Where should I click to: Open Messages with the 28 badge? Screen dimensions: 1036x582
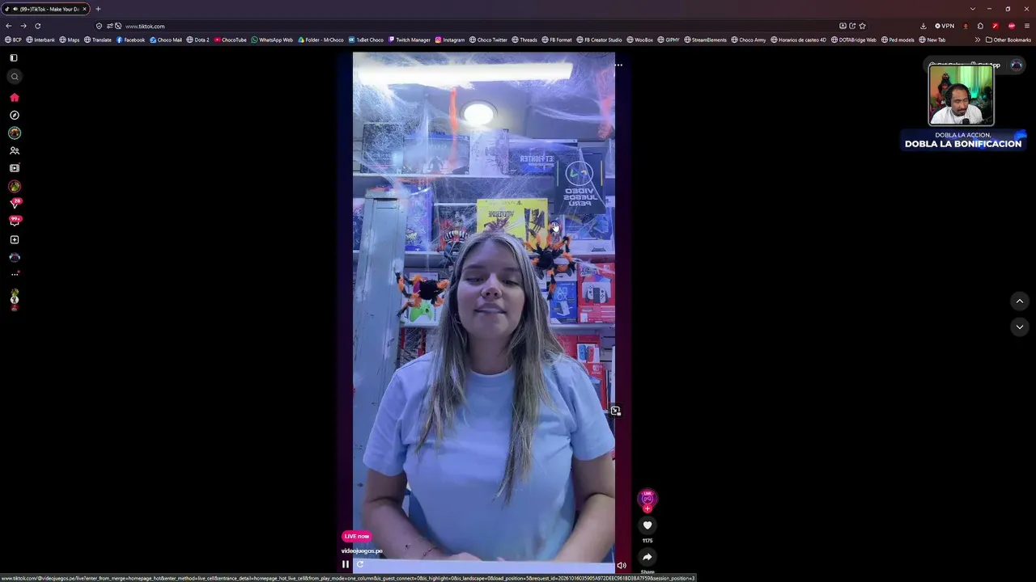(15, 204)
